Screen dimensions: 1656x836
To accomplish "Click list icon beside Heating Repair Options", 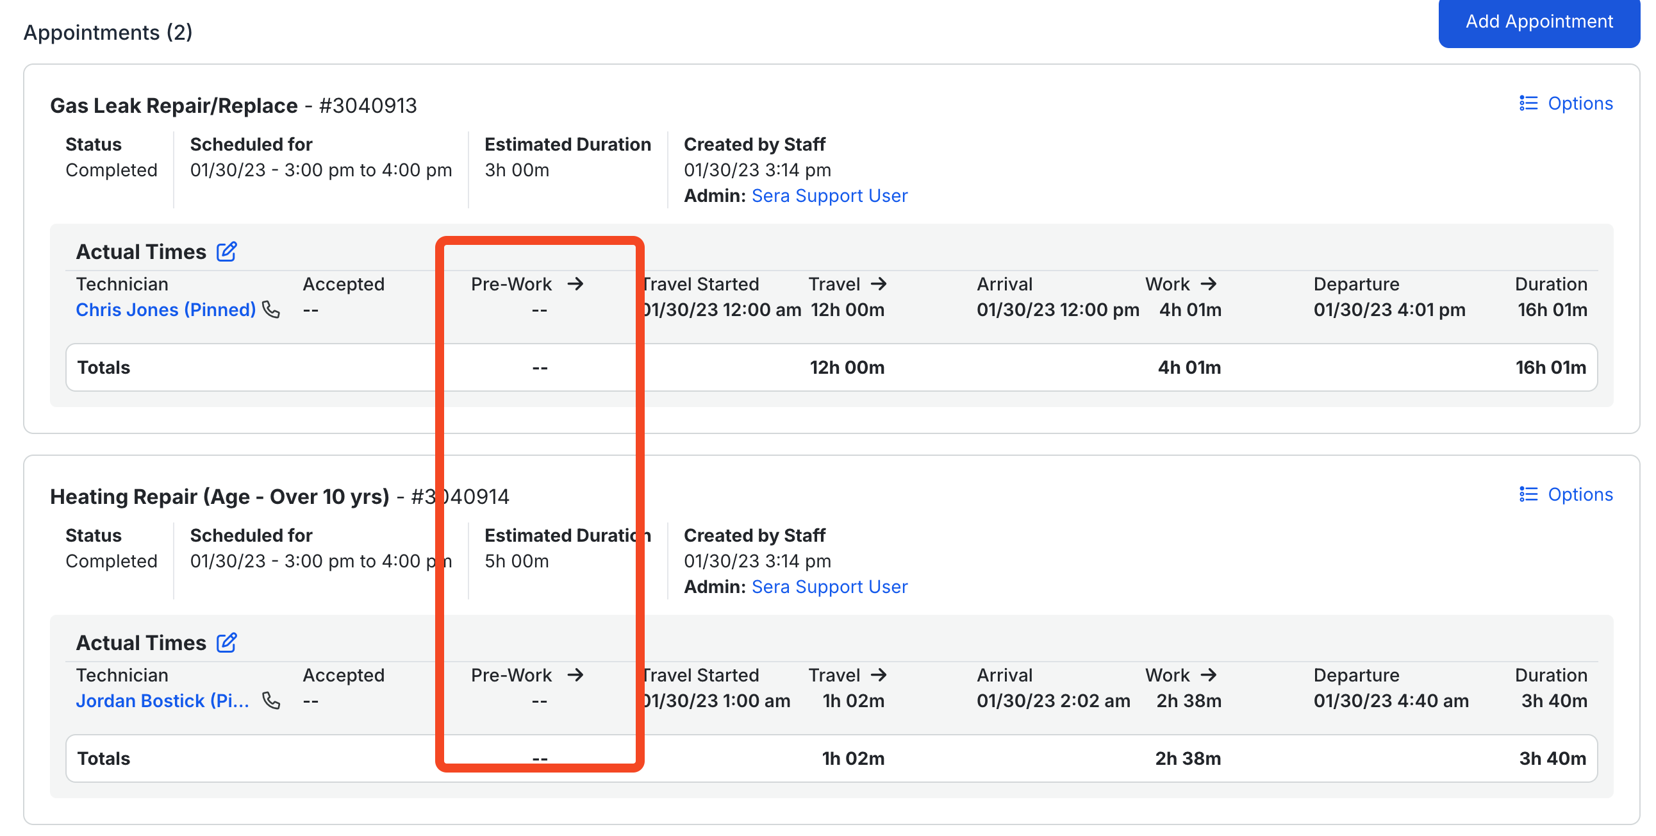I will [1528, 494].
